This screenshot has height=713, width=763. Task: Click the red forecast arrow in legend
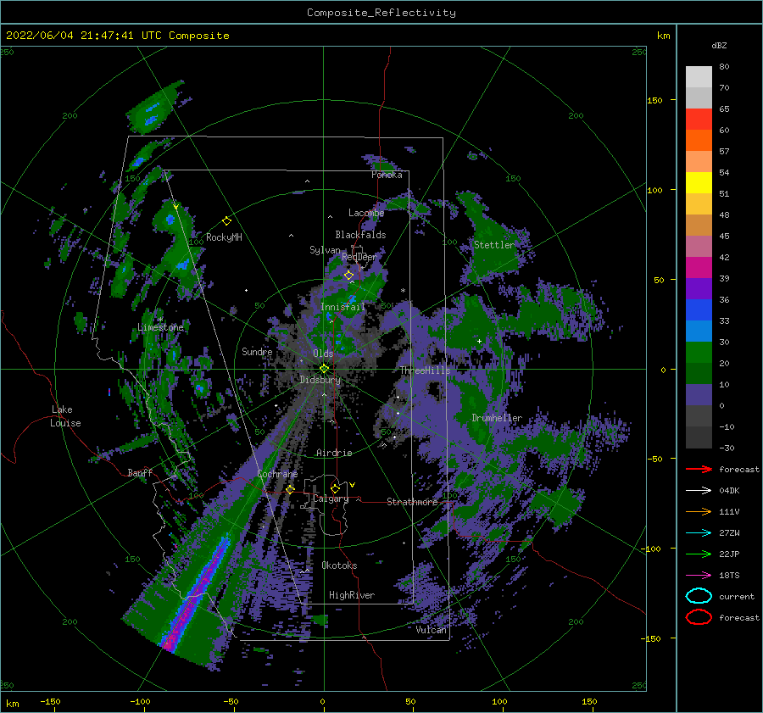[x=699, y=469]
